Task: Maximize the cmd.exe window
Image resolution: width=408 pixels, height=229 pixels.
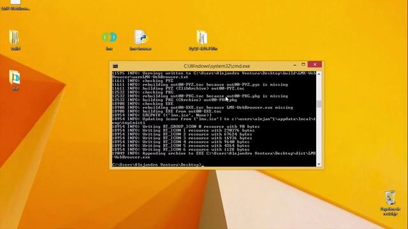Action: click(303, 64)
